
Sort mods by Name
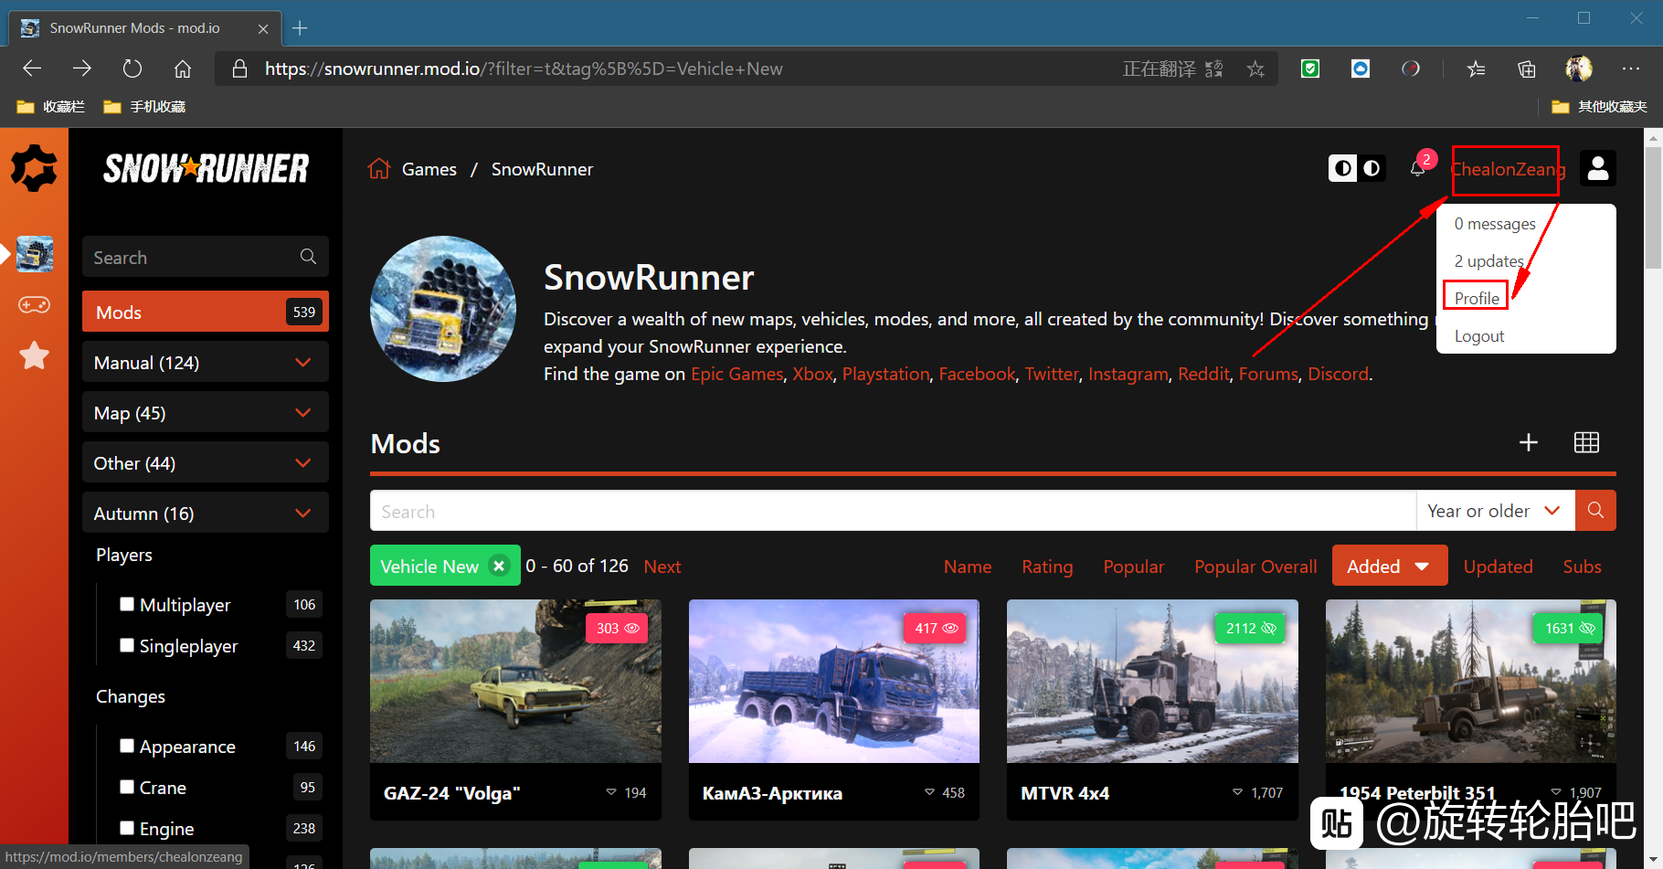coord(968,567)
